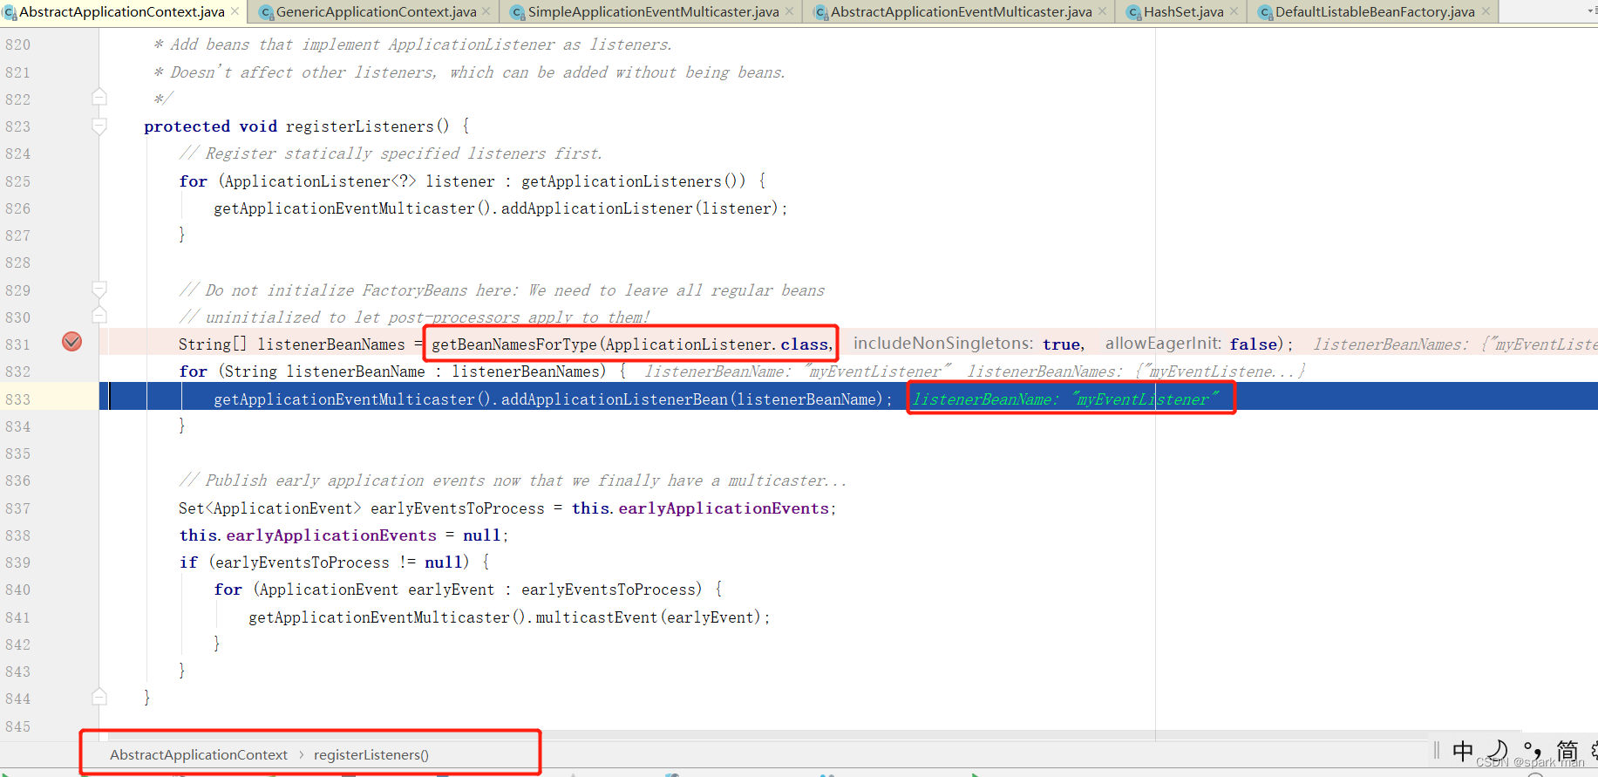Open the hidden editor tabs dropdown

click(x=1592, y=10)
